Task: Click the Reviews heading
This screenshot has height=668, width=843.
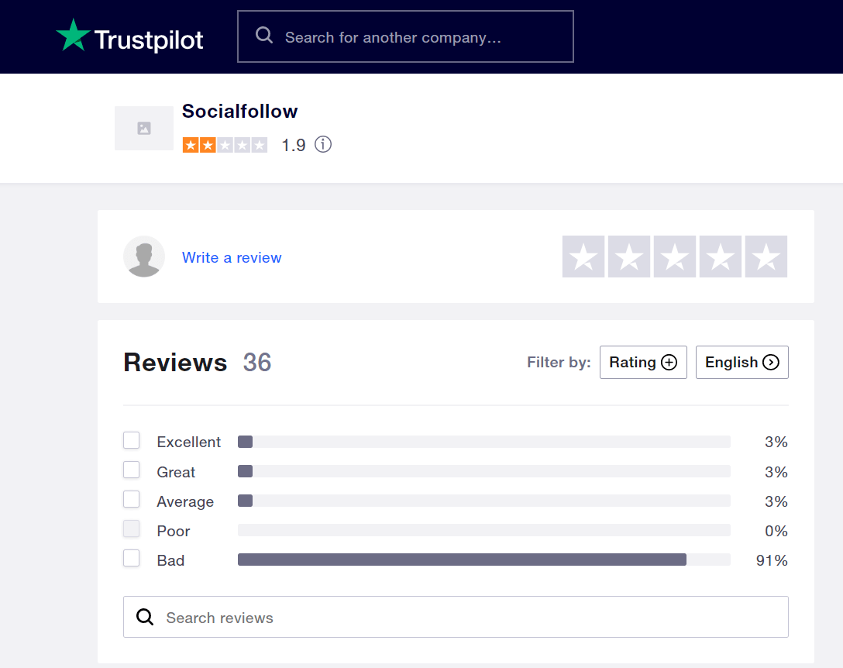Action: click(x=175, y=363)
